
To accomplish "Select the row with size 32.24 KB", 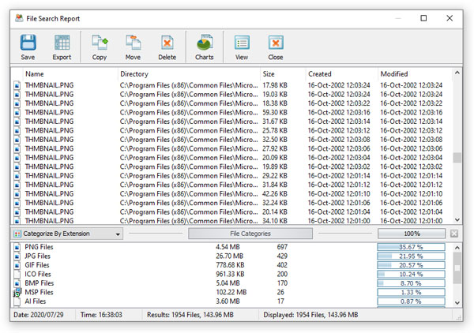I will (232, 203).
